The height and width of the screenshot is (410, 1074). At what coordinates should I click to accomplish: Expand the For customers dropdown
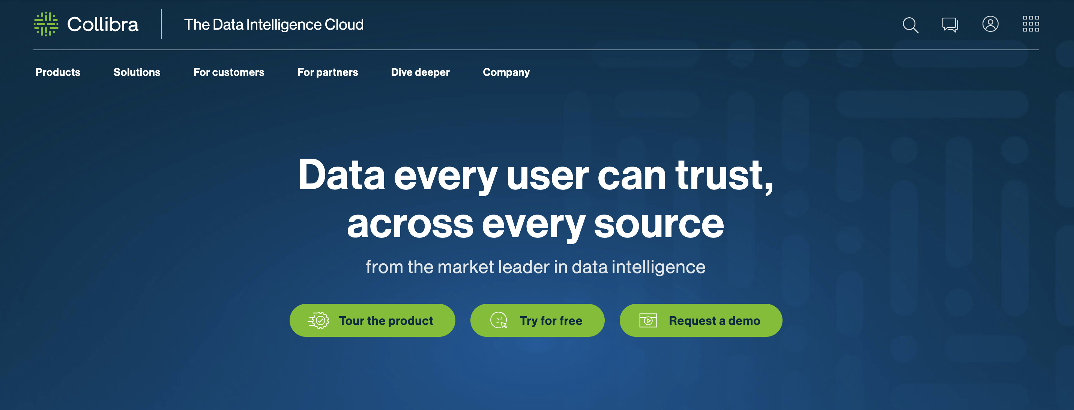pos(229,72)
